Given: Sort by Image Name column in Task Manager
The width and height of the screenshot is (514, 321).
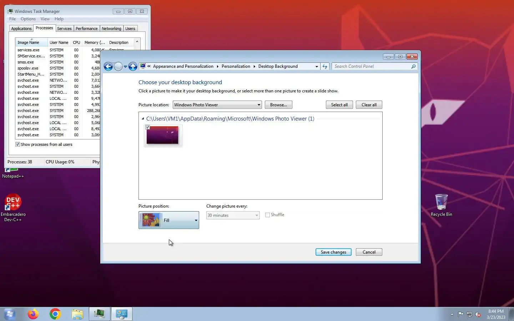Looking at the screenshot, I should click(31, 42).
